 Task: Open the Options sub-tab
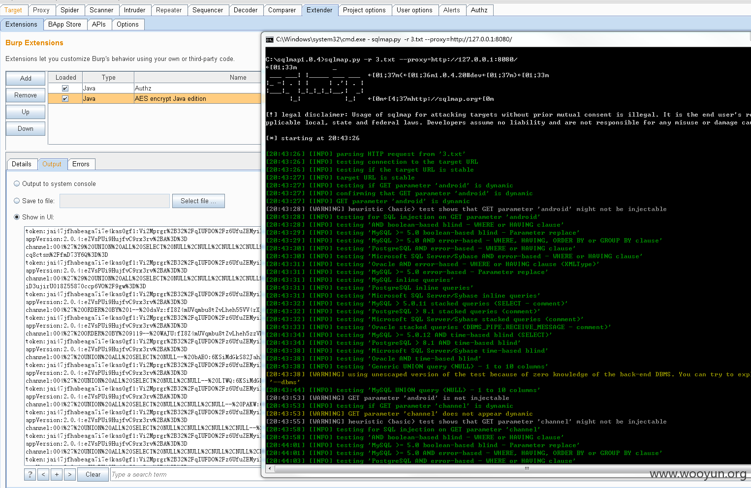click(x=127, y=24)
